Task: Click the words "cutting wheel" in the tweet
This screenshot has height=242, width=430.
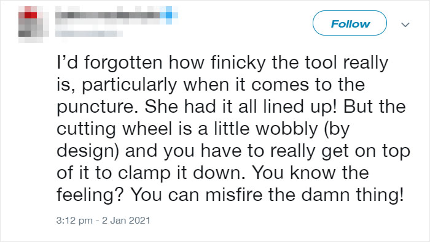Action: 114,129
